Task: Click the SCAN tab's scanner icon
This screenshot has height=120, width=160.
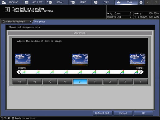Action: [119, 2]
